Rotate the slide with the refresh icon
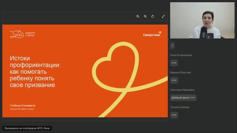This screenshot has width=237, height=133. (x=153, y=16)
